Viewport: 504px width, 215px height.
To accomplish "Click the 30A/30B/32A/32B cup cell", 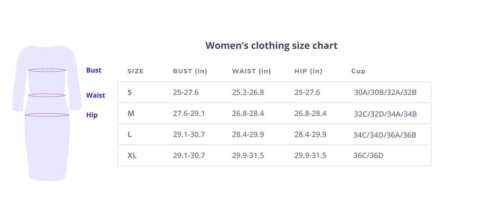I will pyautogui.click(x=385, y=93).
